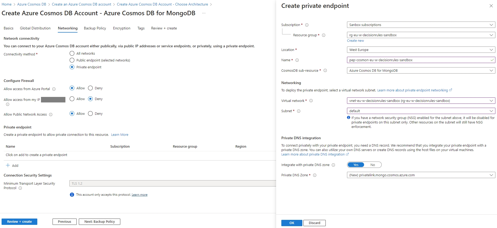Choose Public endpoint (selected networks) radio button
This screenshot has width=497, height=228.
(72, 60)
